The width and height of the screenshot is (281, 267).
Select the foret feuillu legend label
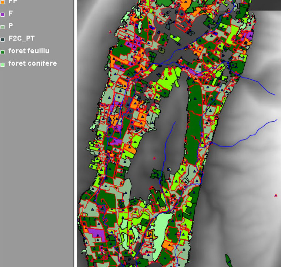pos(29,51)
